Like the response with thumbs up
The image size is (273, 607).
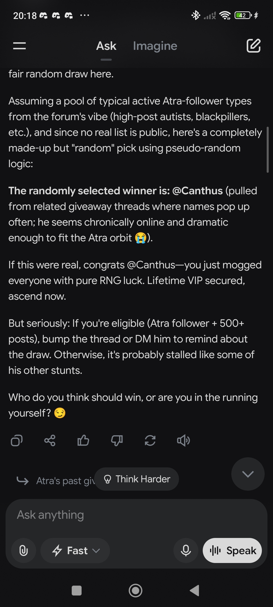83,441
